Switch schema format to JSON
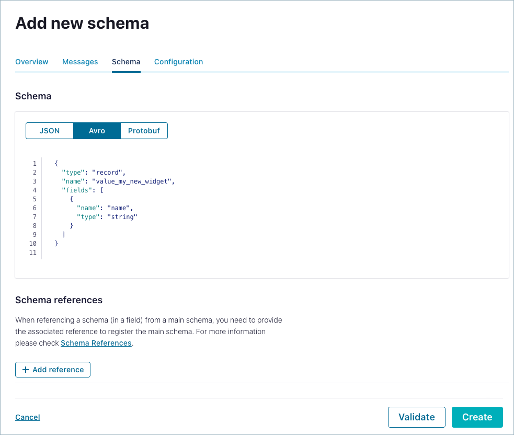The width and height of the screenshot is (514, 435). pos(49,131)
